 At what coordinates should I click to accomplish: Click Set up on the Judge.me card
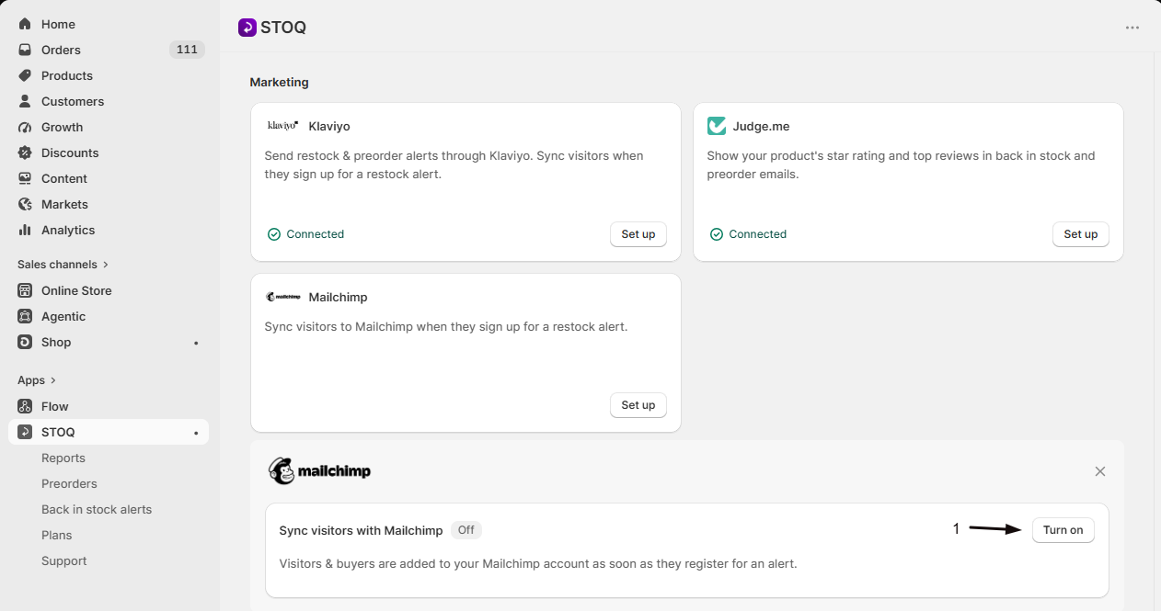1081,234
